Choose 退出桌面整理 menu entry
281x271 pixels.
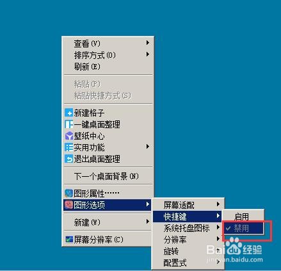108,159
